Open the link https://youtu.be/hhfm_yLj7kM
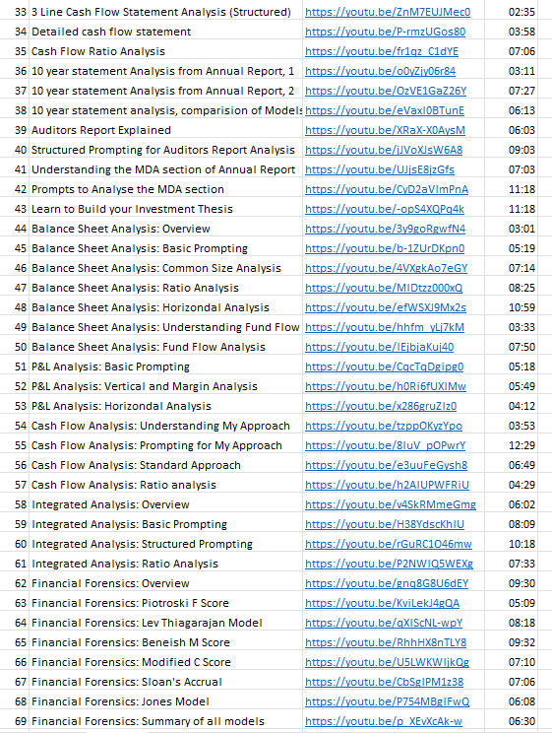The height and width of the screenshot is (733, 552). 385,327
